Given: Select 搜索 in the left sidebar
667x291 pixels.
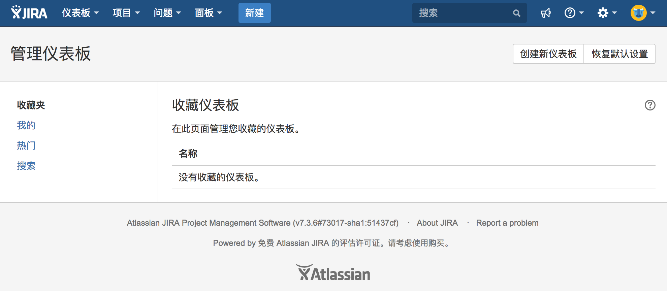Looking at the screenshot, I should click(26, 166).
